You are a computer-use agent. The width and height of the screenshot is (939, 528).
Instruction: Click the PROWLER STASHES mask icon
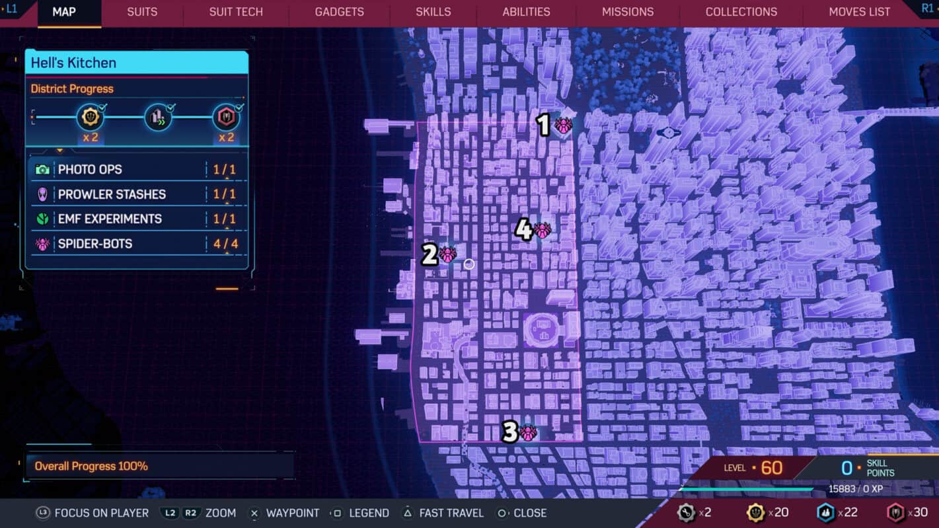pyautogui.click(x=42, y=194)
